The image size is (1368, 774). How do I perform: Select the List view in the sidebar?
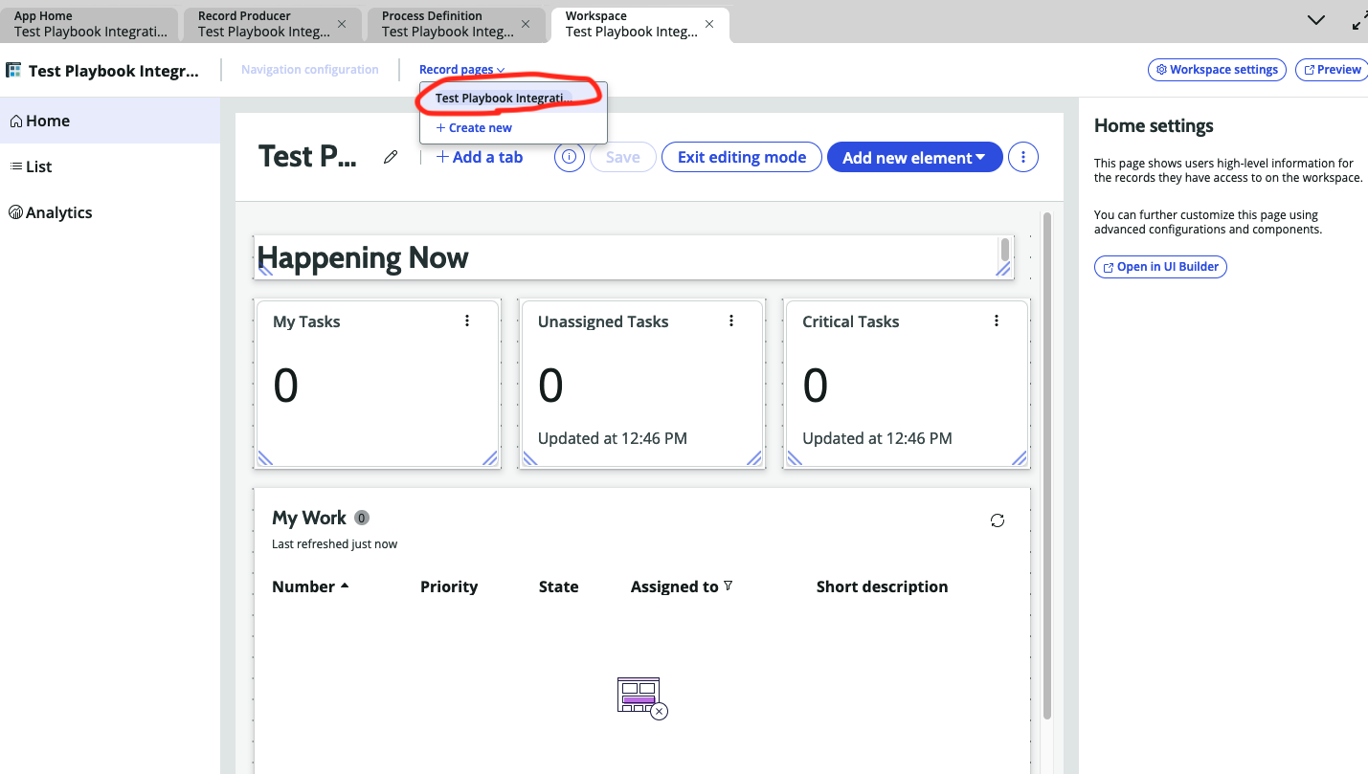(39, 166)
